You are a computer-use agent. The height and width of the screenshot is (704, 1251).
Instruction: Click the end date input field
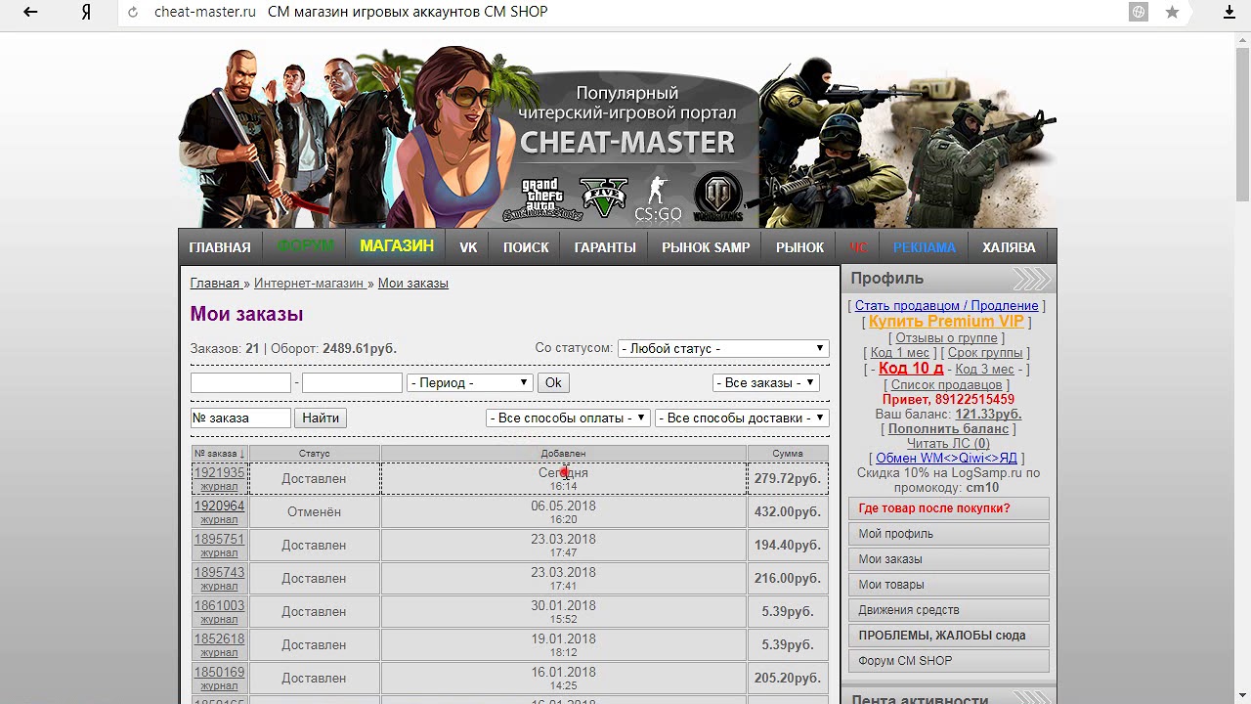[x=352, y=382]
